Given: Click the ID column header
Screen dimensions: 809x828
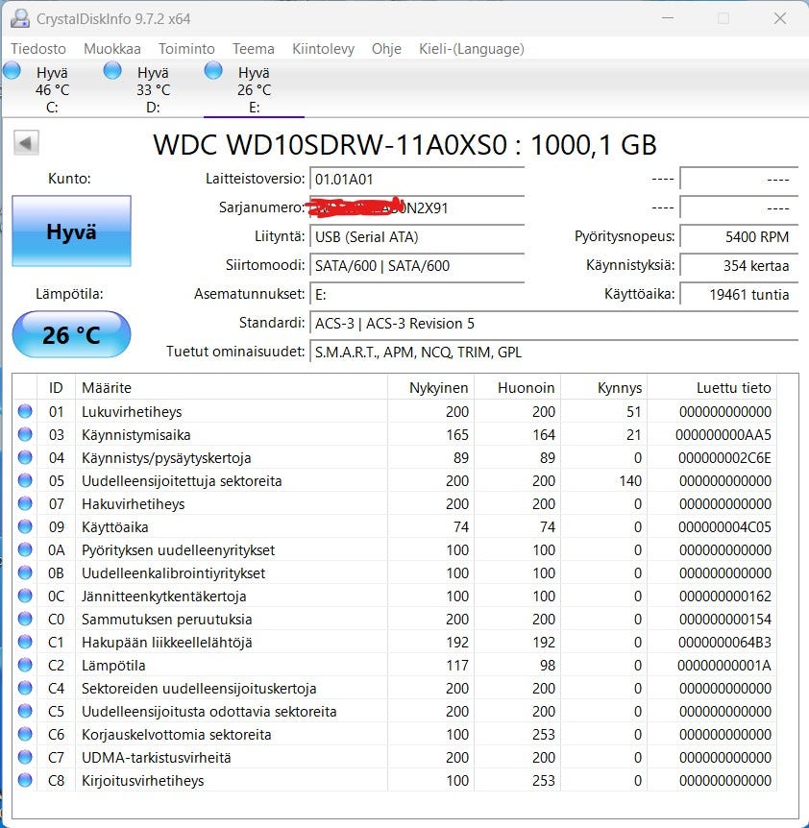Looking at the screenshot, I should tap(56, 388).
